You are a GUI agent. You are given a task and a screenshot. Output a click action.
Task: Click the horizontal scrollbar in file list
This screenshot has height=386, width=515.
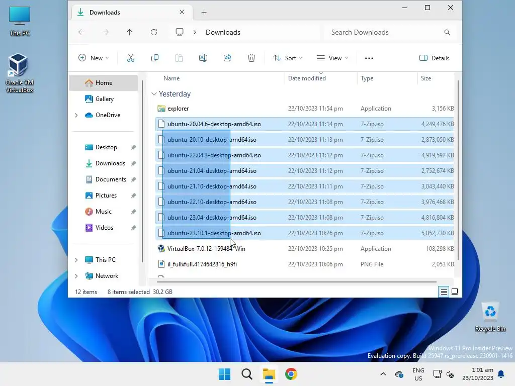point(297,281)
